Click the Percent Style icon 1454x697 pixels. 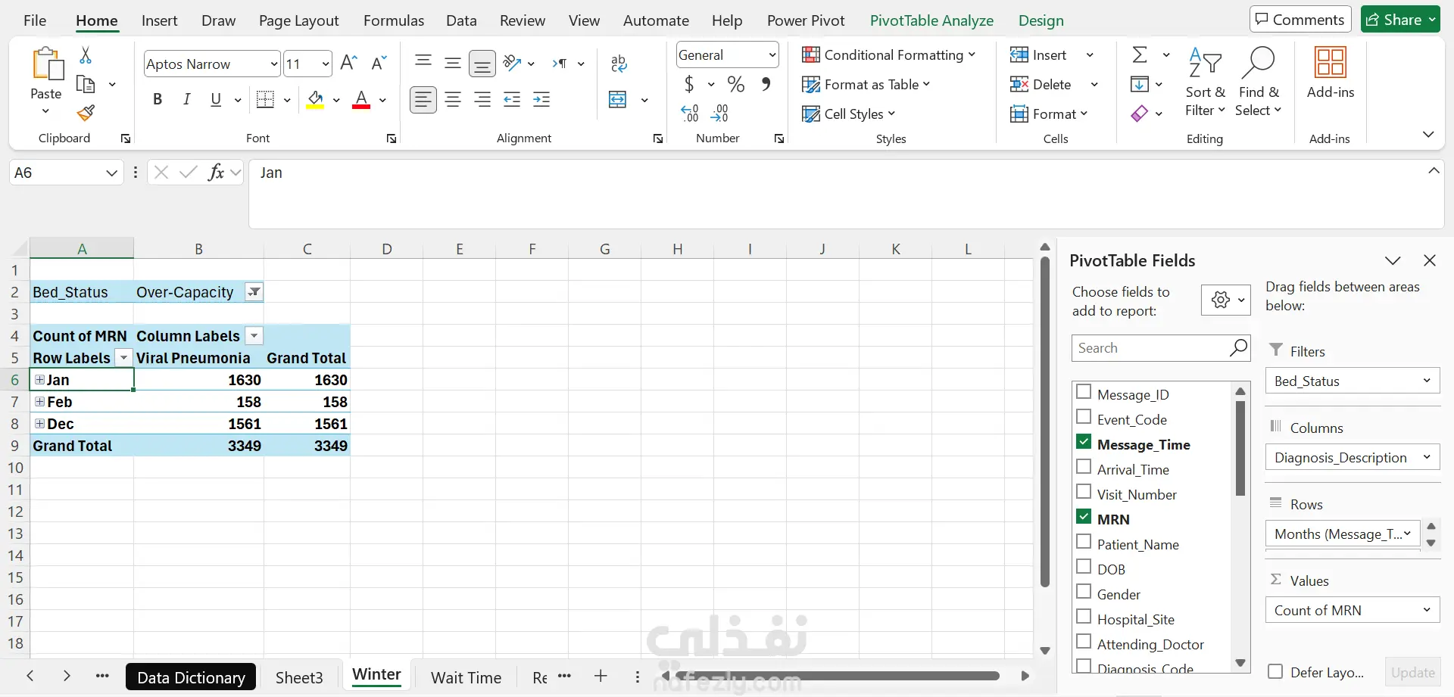tap(735, 84)
